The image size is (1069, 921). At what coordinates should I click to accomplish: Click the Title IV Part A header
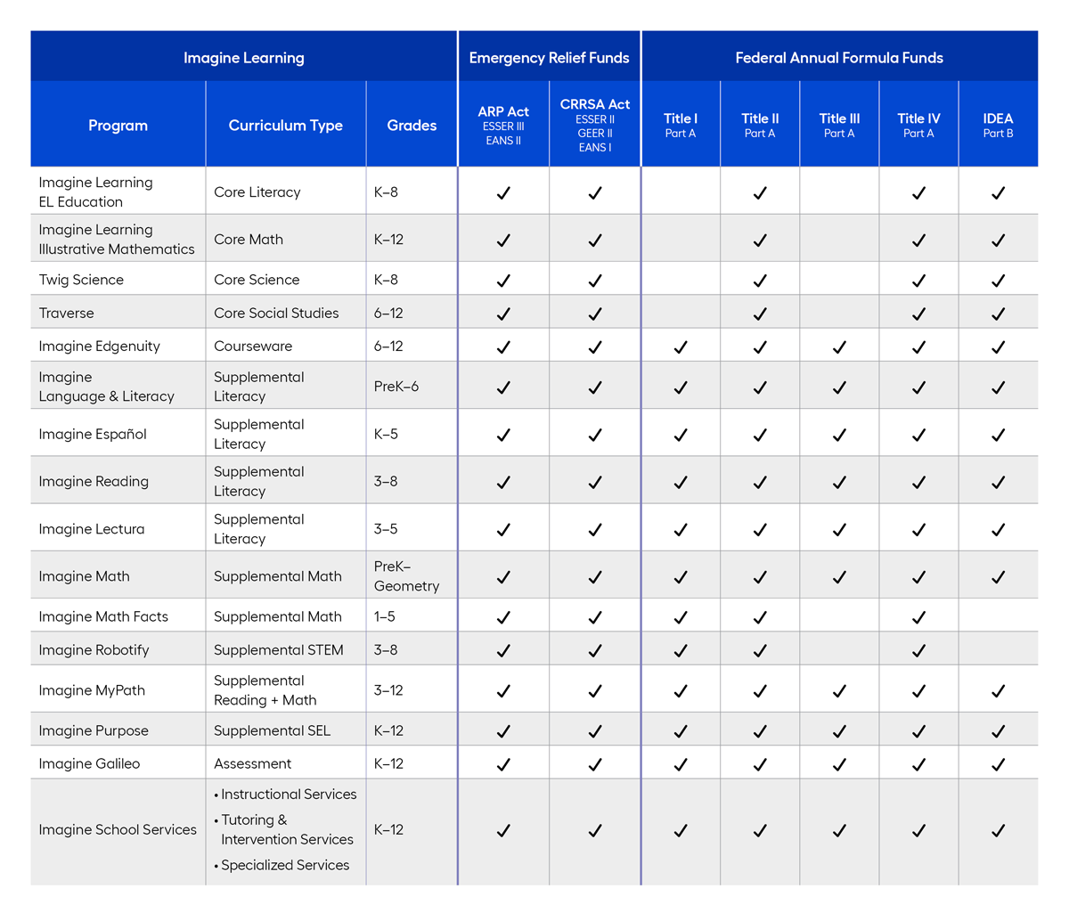[918, 126]
